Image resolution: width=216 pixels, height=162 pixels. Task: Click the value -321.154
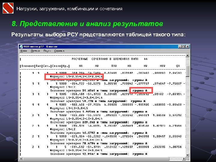pyautogui.click(x=77, y=136)
